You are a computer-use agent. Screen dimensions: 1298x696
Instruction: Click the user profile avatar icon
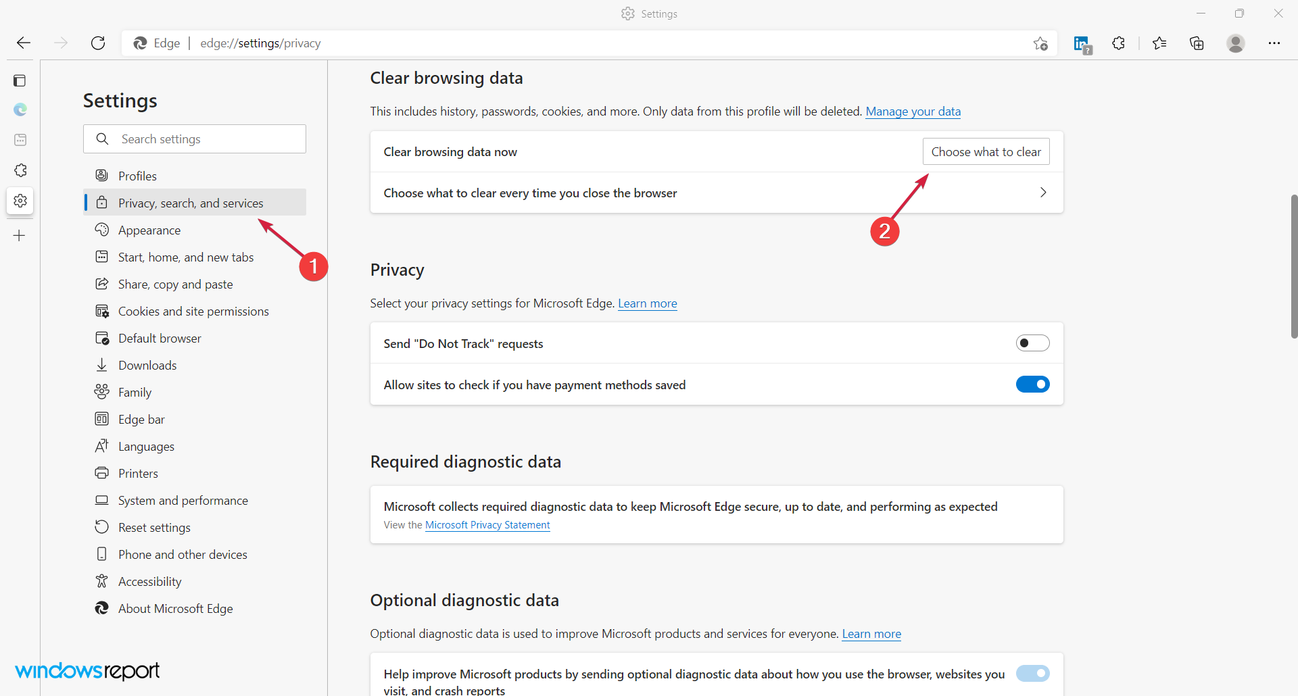(1235, 43)
